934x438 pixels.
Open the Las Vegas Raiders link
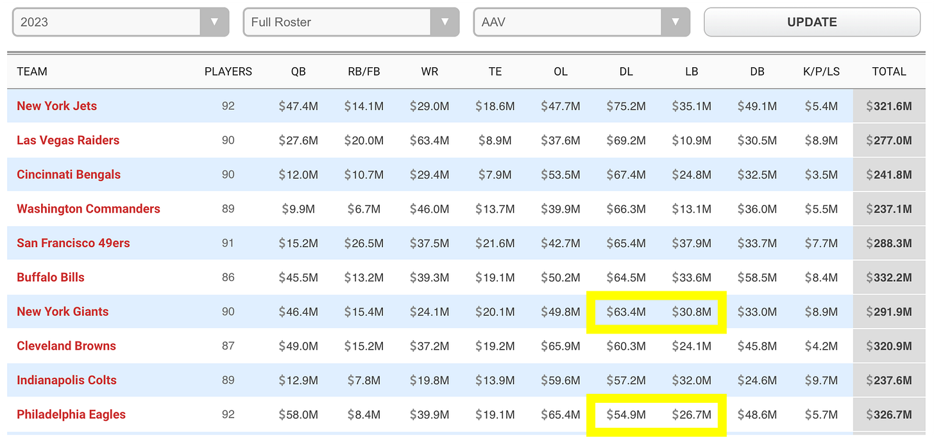pos(68,140)
